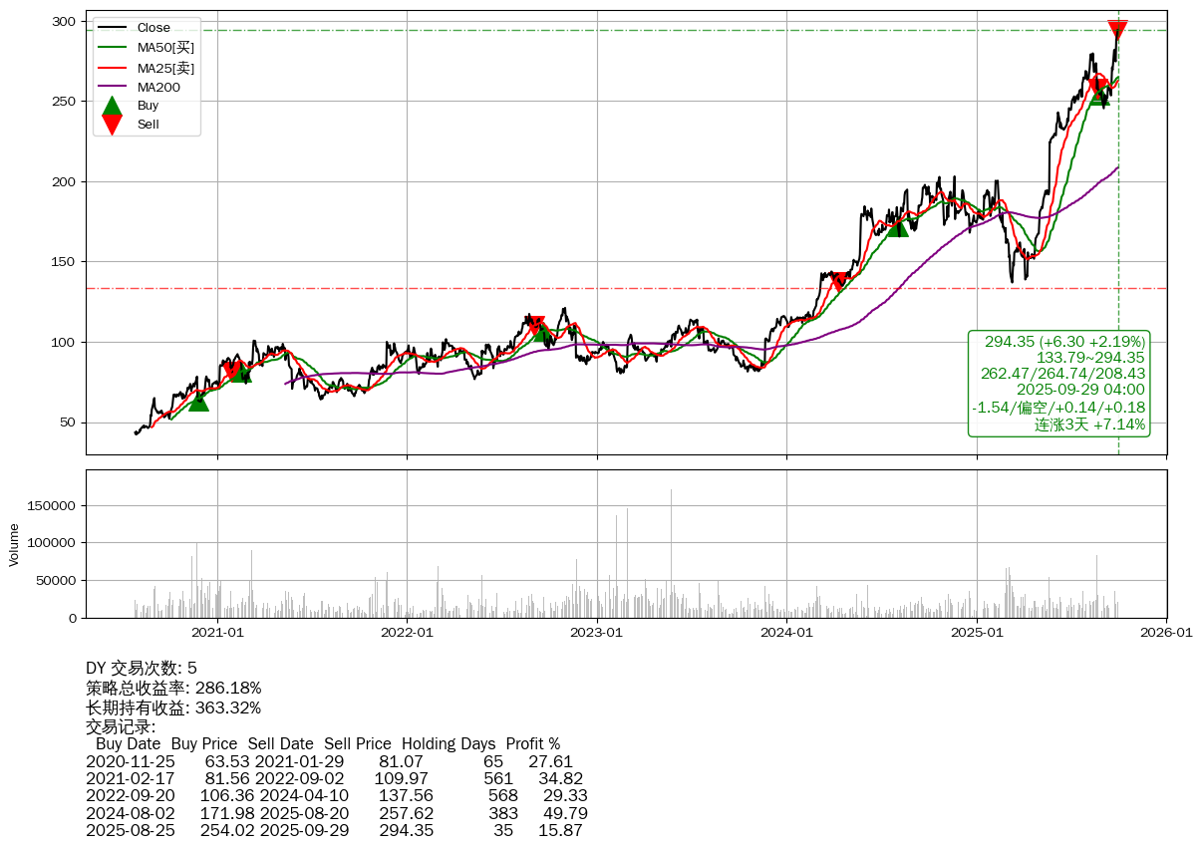Image resolution: width=1203 pixels, height=849 pixels.
Task: Click the topmost red sell marker near 294
Action: [x=1117, y=30]
